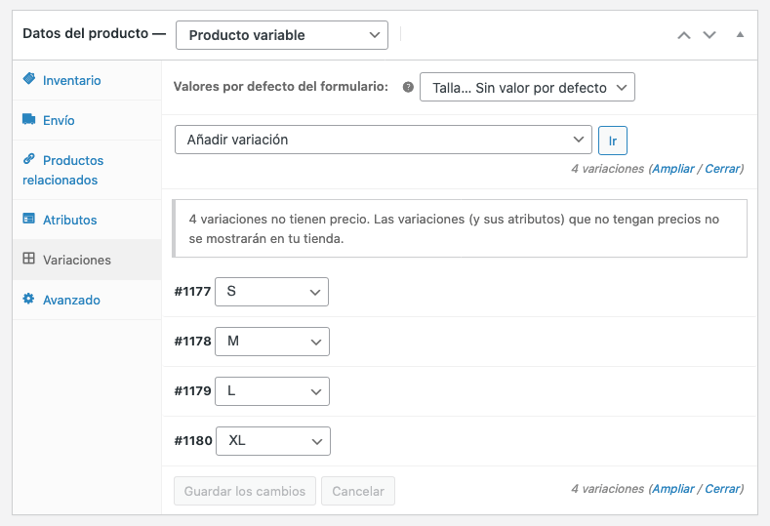Click the Productos relacionados link icon

tap(29, 159)
